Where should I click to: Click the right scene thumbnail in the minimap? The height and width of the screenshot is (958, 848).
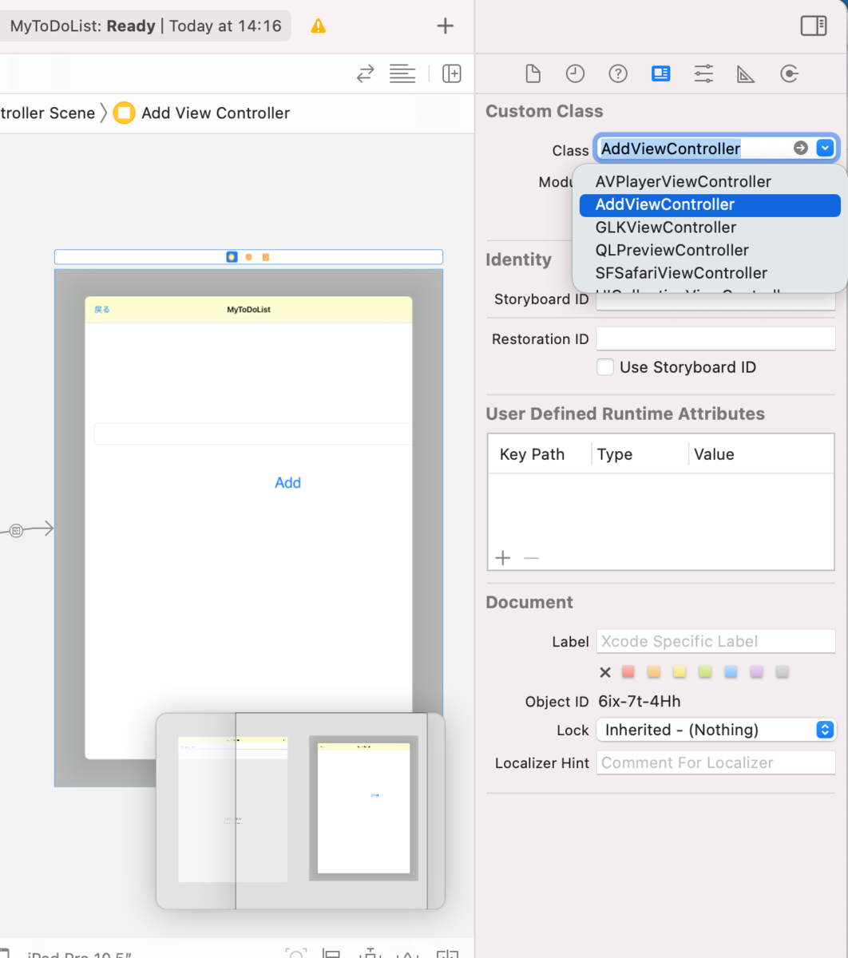tap(364, 809)
